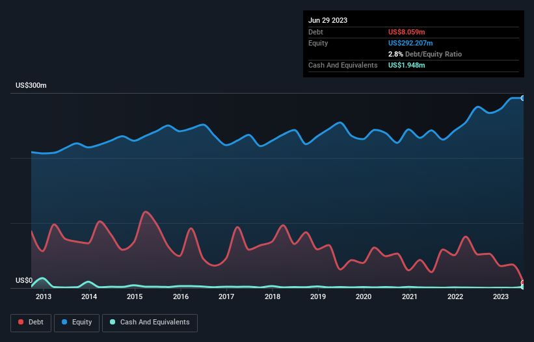Screen dimensions: 534x342
Task: Select the blue Equity endpoint marker on chart
Action: pyautogui.click(x=523, y=98)
